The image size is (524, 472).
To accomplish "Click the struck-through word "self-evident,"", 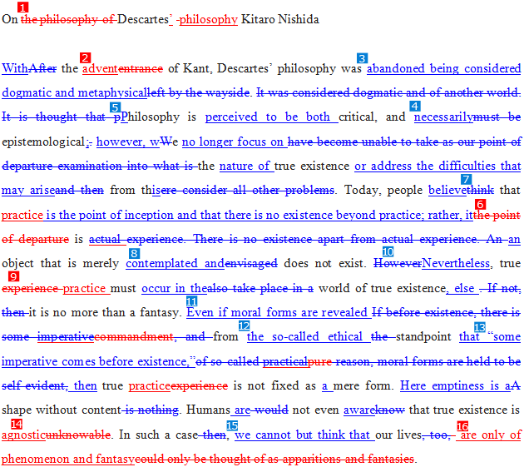I will click(x=35, y=385).
